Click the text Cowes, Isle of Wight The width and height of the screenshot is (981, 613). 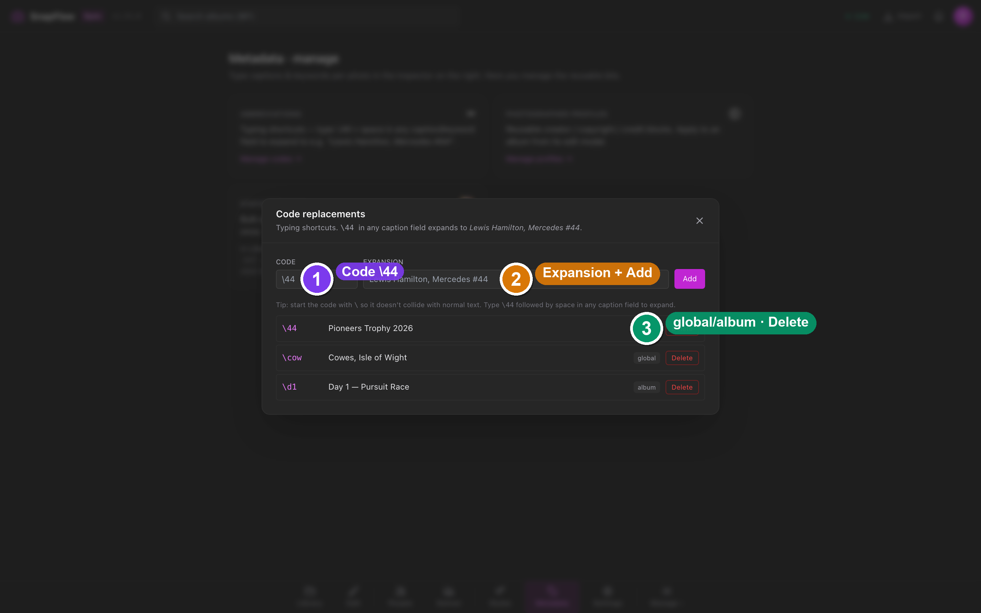click(368, 358)
